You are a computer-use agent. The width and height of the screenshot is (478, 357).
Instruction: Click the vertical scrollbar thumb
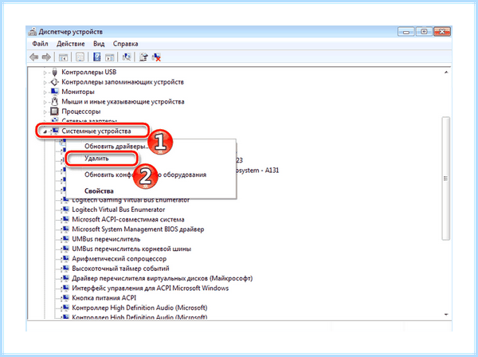click(445, 178)
